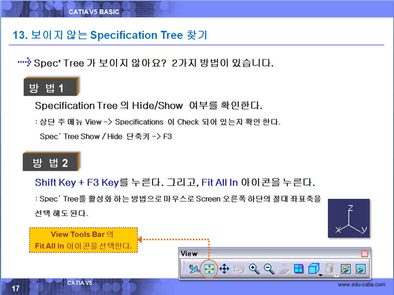The width and height of the screenshot is (394, 295).
Task: Expand the view cube dropdown arrow
Action: [x=321, y=275]
